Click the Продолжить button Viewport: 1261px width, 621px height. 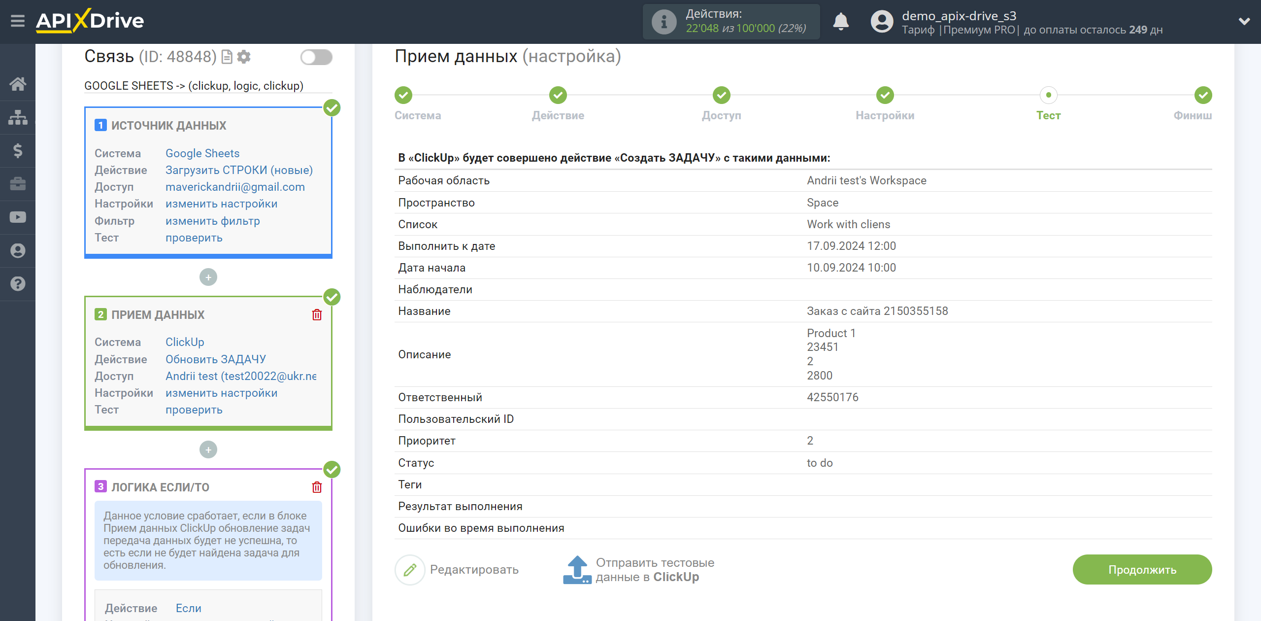click(x=1142, y=570)
